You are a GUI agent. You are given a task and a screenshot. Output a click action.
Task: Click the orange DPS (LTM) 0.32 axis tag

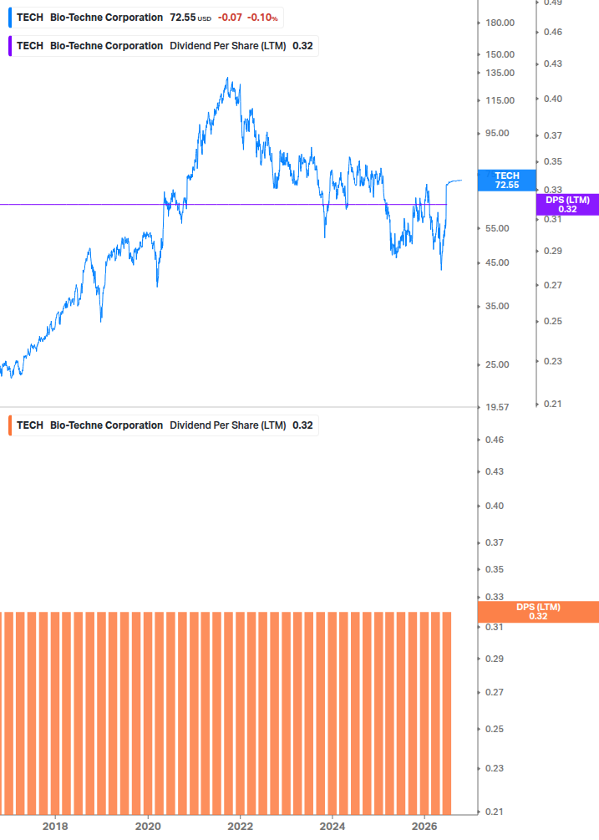(538, 612)
